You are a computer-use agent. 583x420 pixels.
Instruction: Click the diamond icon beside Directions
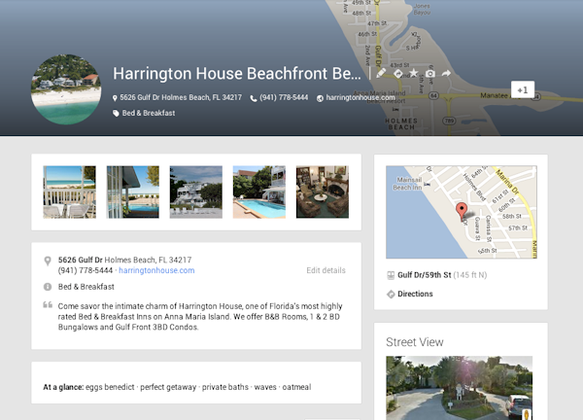[391, 295]
